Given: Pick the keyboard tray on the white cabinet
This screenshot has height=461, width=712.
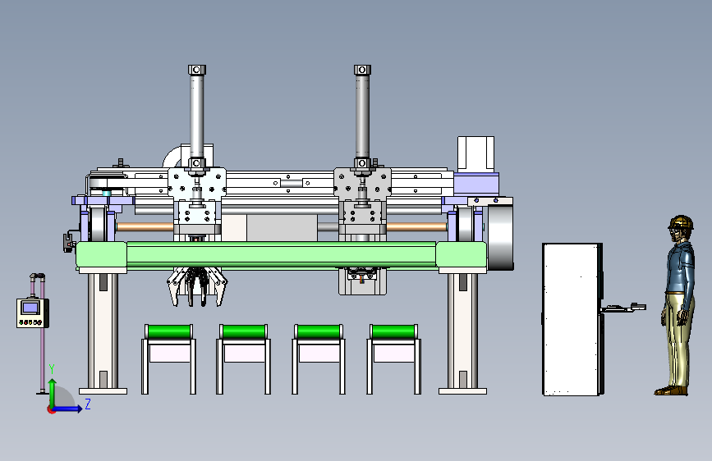Looking at the screenshot, I should (623, 308).
